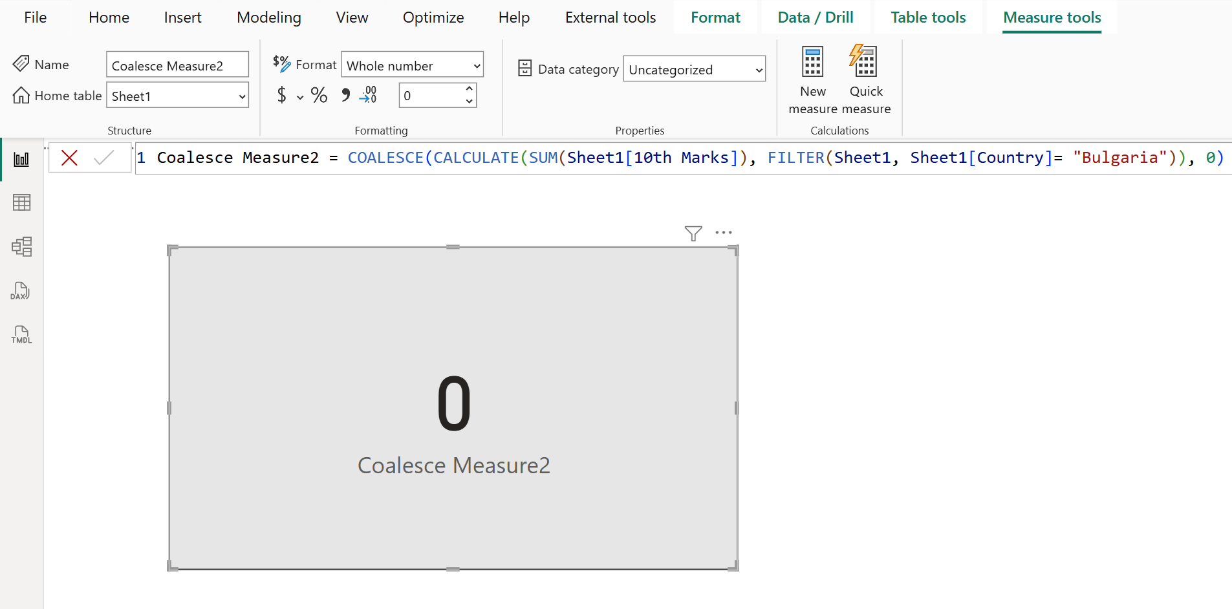Launch the Quick measure dialog

(x=865, y=78)
